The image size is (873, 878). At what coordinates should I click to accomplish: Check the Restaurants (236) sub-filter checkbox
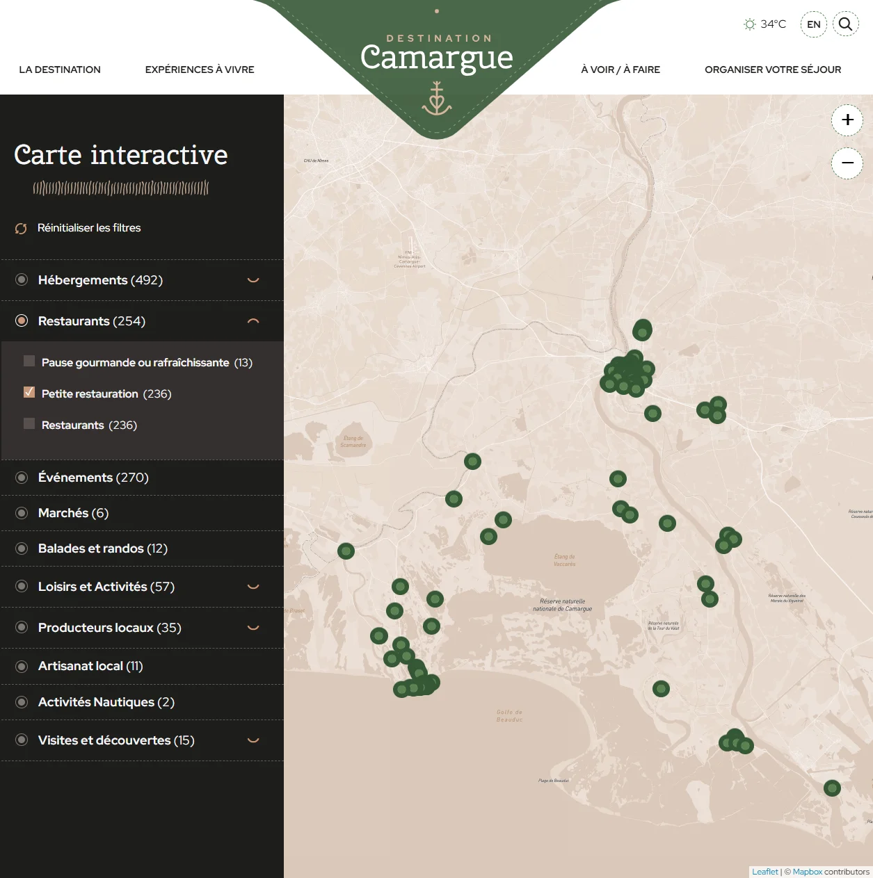tap(29, 423)
